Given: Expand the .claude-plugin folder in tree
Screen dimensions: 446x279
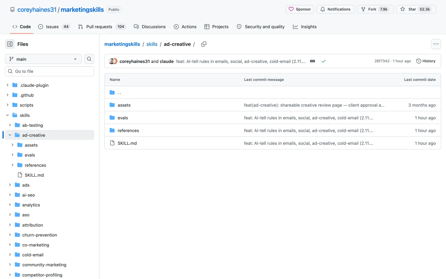Looking at the screenshot, I should pos(8,85).
